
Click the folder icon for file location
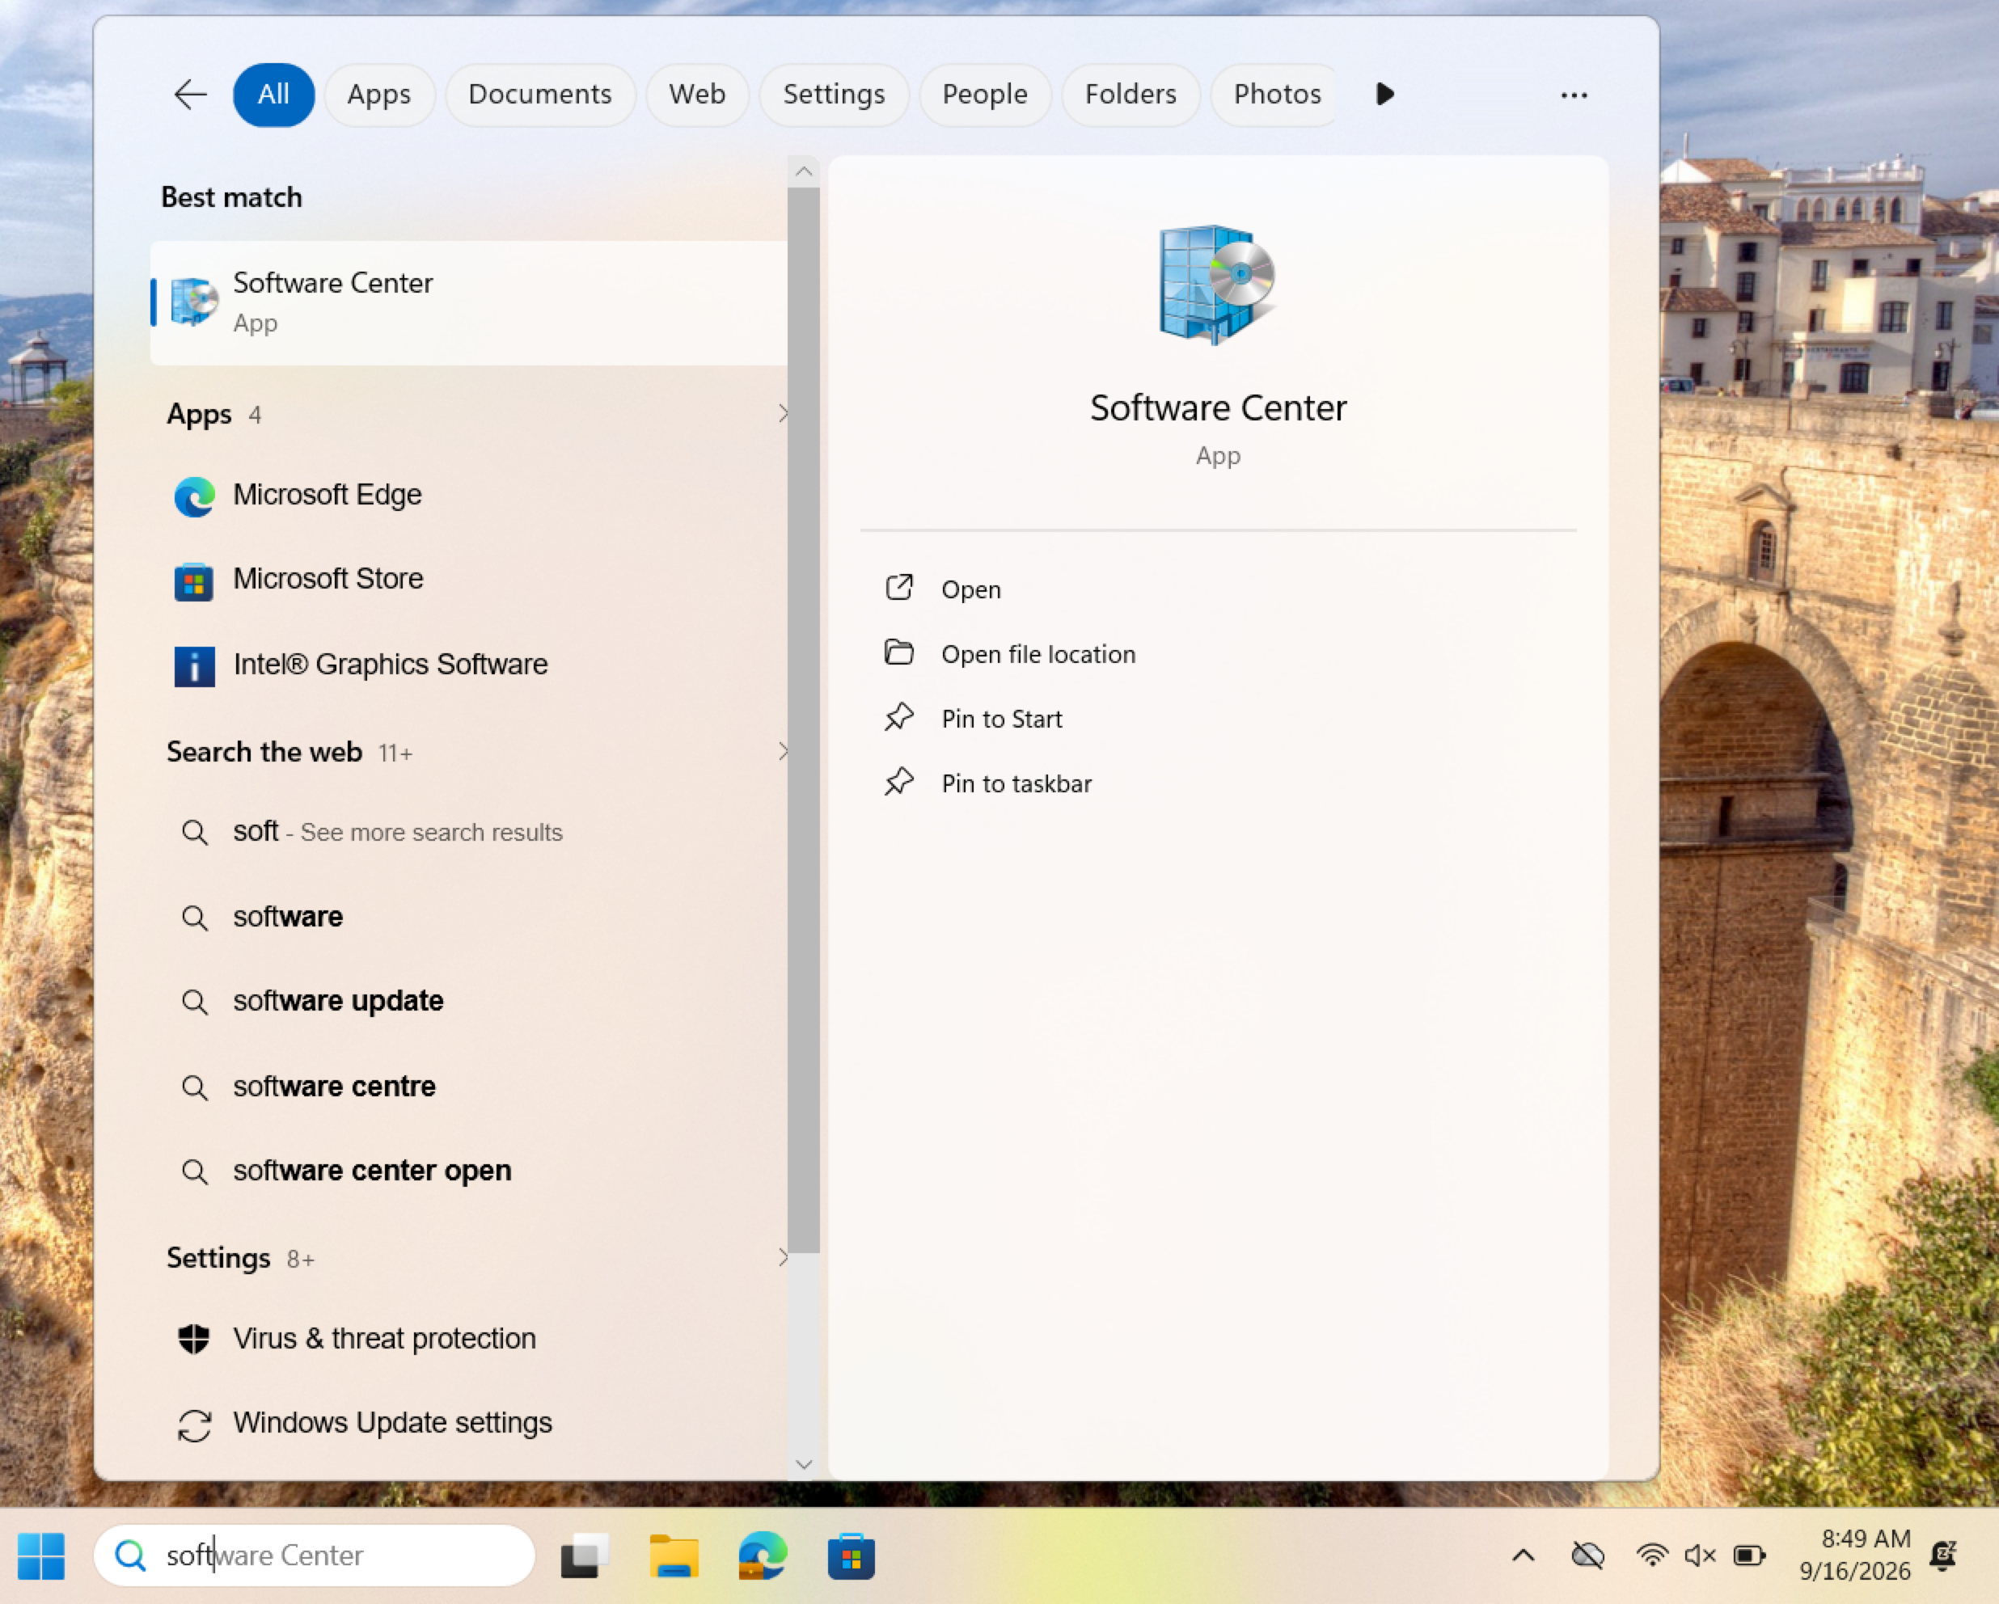tap(899, 652)
